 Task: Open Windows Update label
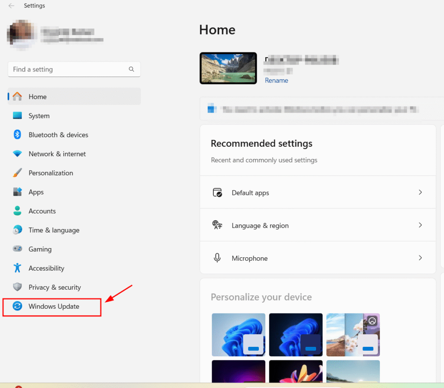pos(54,306)
